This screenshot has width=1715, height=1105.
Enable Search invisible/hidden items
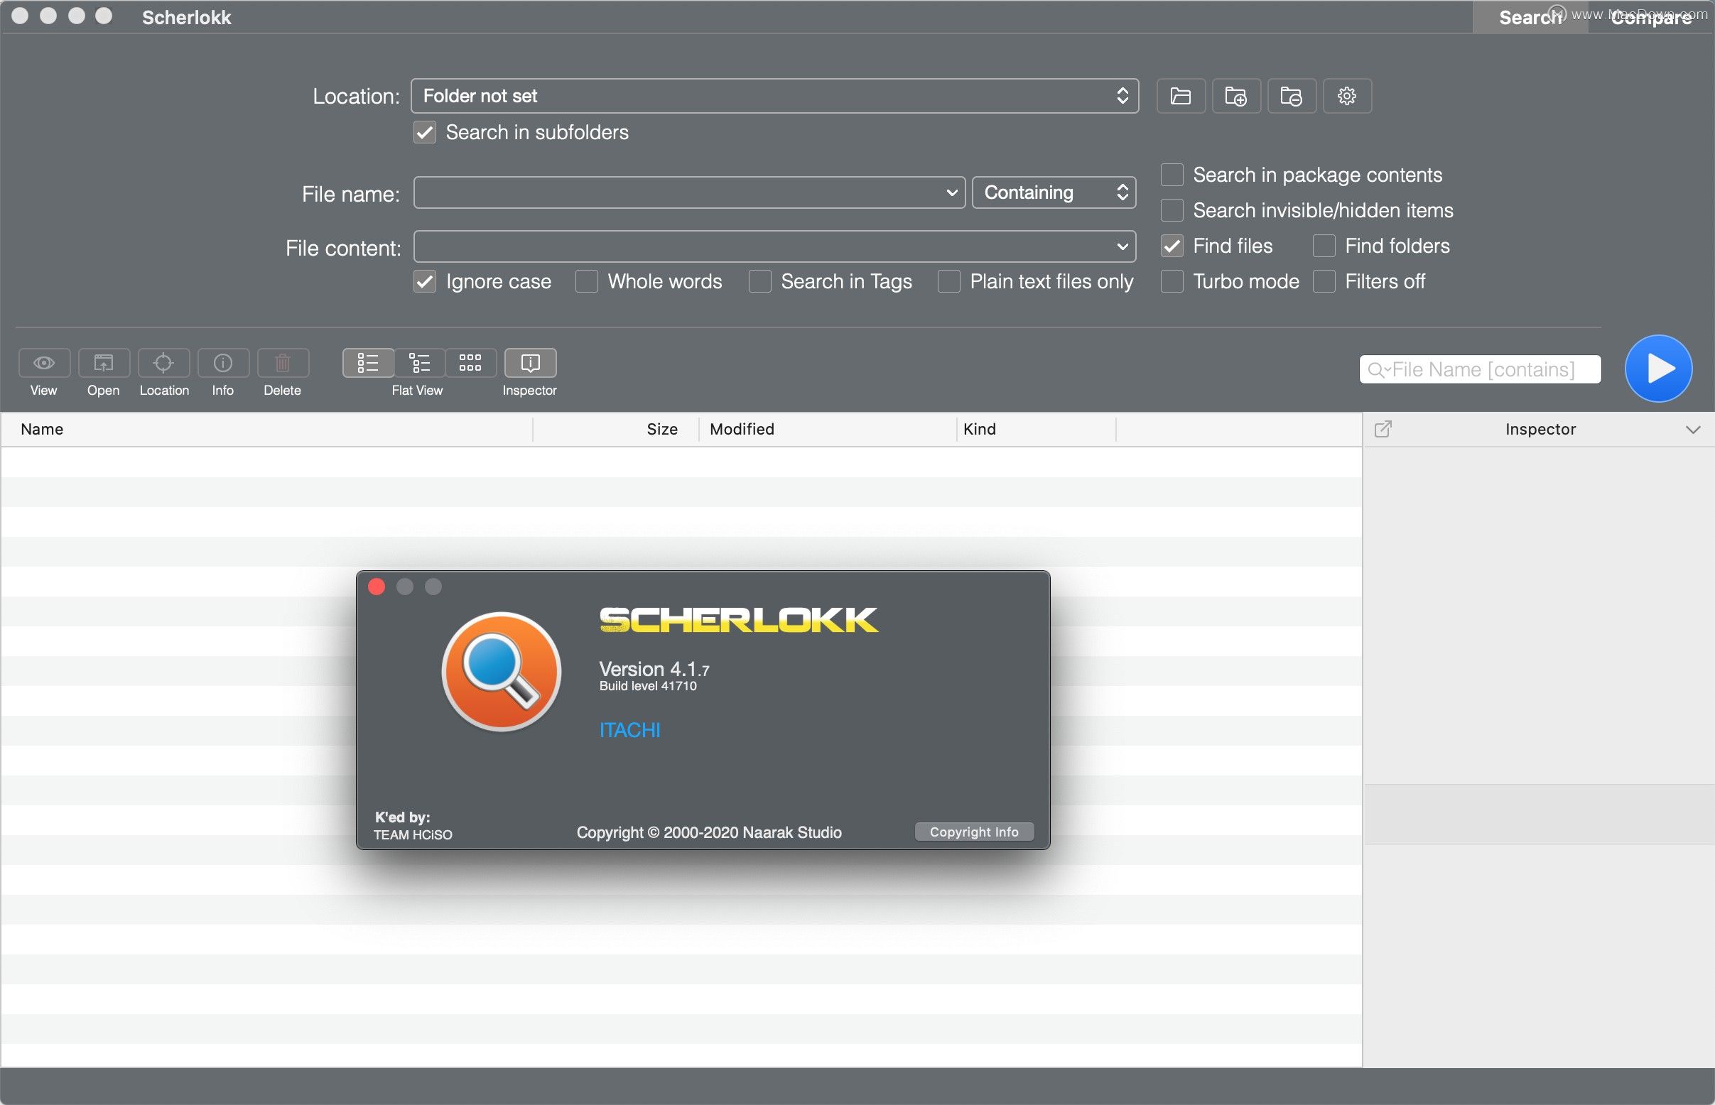1172,211
